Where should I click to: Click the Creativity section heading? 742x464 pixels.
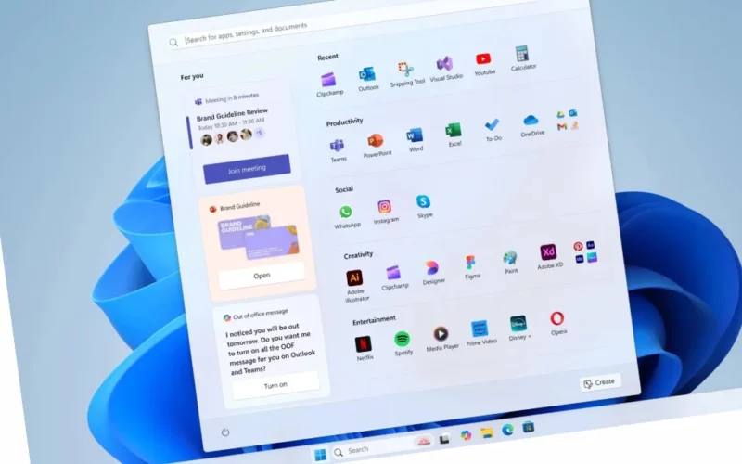tap(358, 255)
